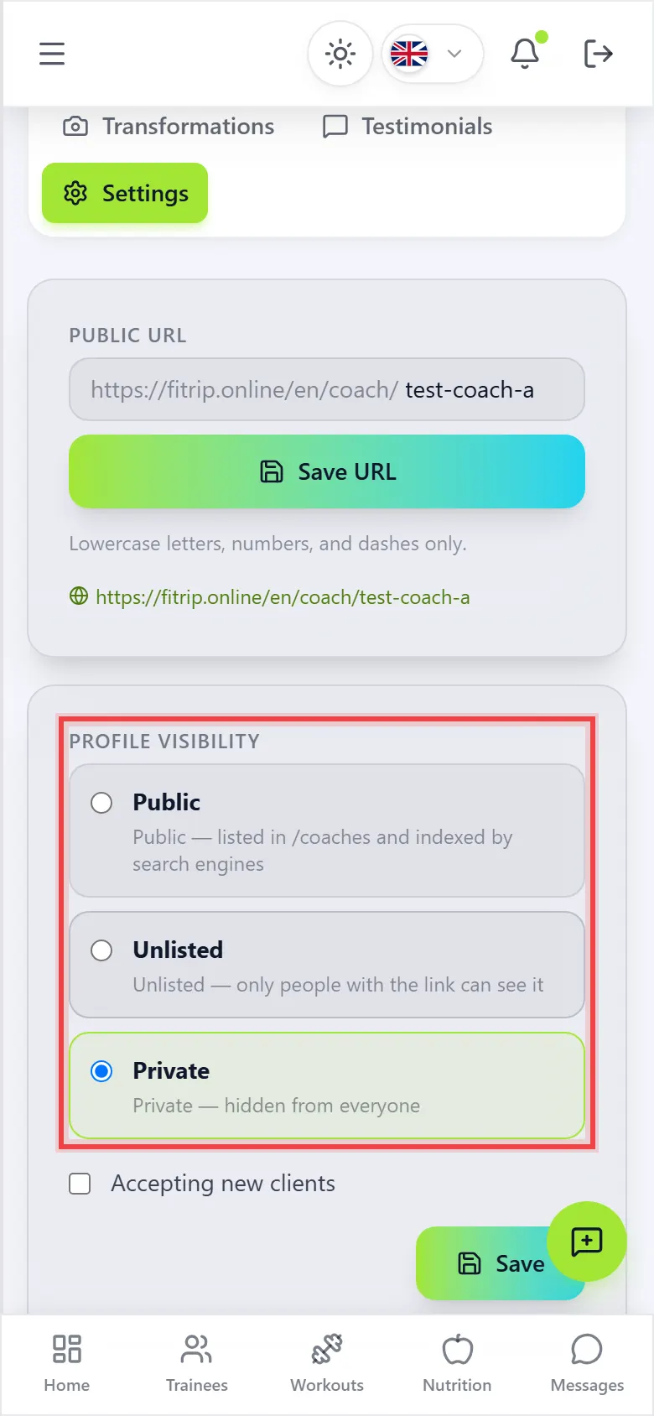The image size is (654, 1416).
Task: Toggle light theme sun icon
Action: pyautogui.click(x=340, y=55)
